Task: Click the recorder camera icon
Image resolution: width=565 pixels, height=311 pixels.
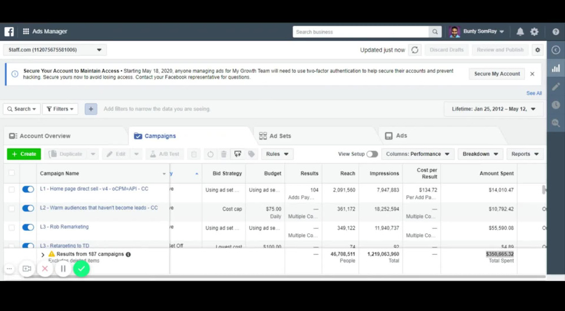Action: (27, 269)
